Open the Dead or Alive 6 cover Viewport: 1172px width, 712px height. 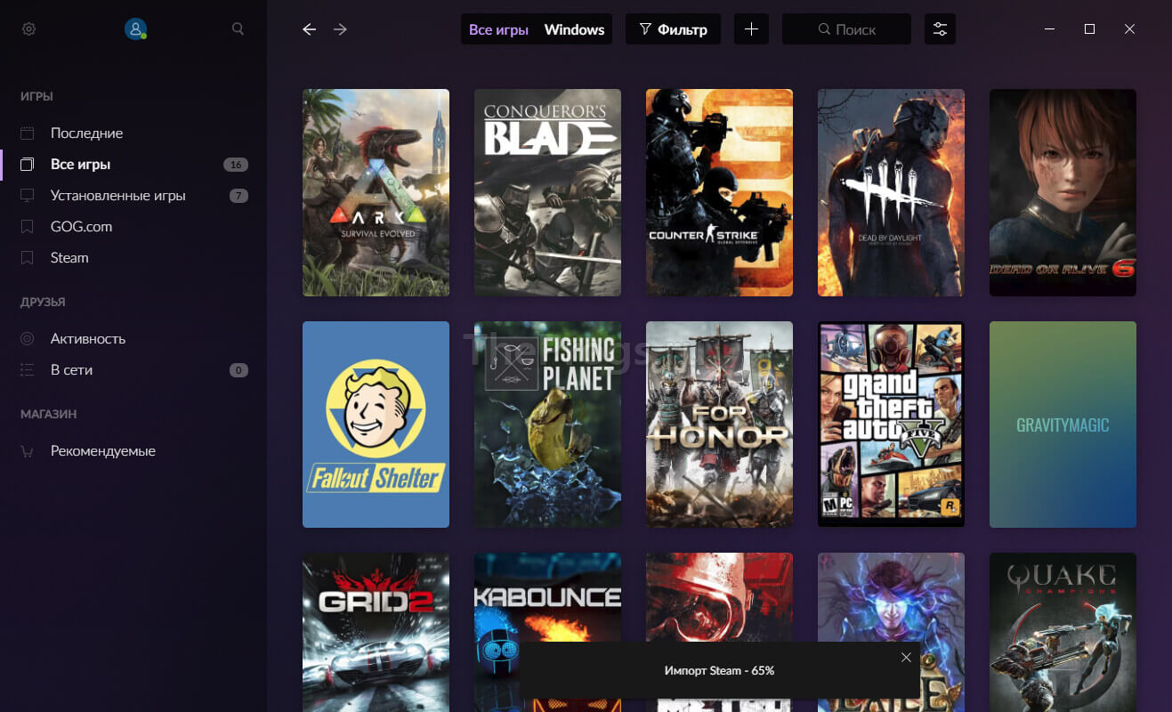click(x=1063, y=192)
